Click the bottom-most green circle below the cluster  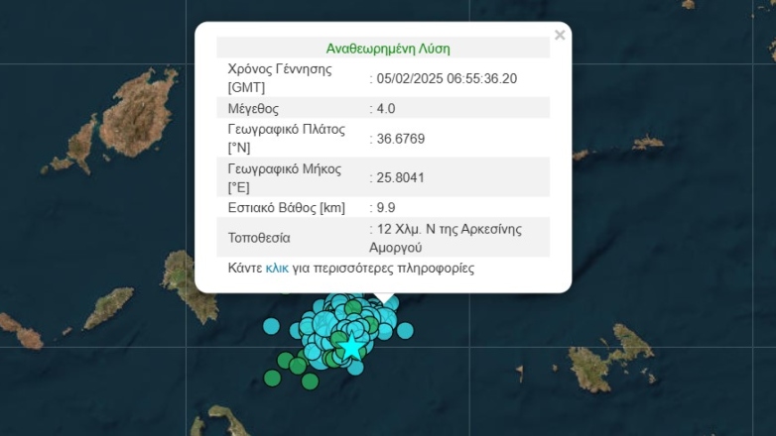click(310, 381)
